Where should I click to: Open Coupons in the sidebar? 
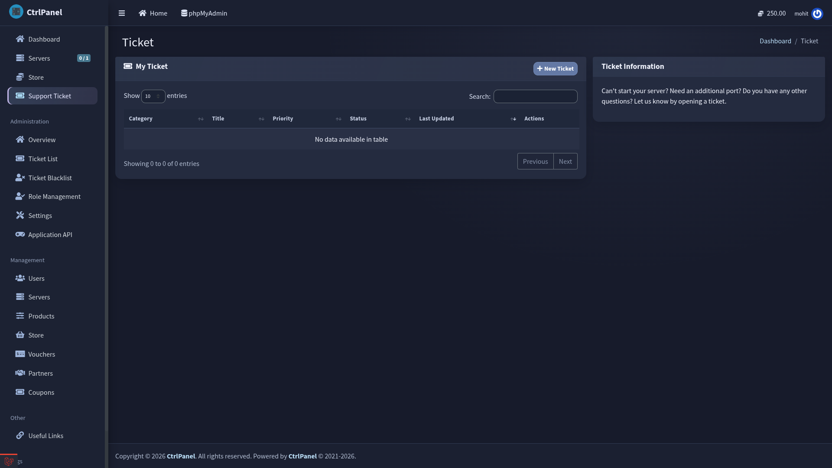[52, 392]
